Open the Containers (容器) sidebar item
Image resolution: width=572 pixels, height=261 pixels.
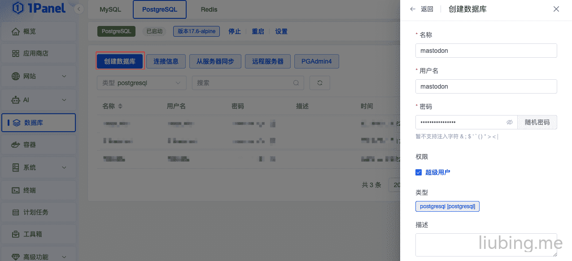click(x=38, y=145)
